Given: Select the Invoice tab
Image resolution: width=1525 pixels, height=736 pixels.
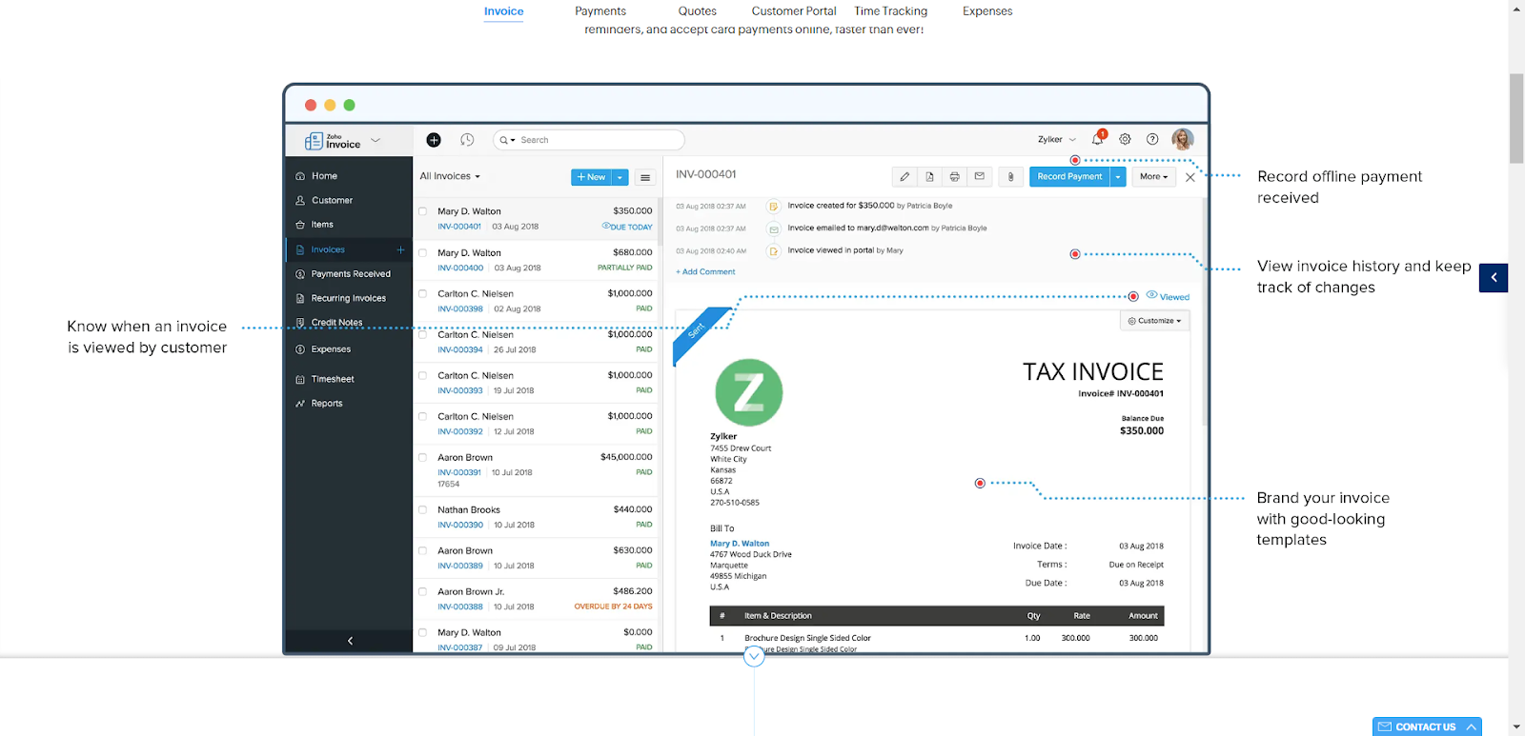Looking at the screenshot, I should (x=503, y=11).
